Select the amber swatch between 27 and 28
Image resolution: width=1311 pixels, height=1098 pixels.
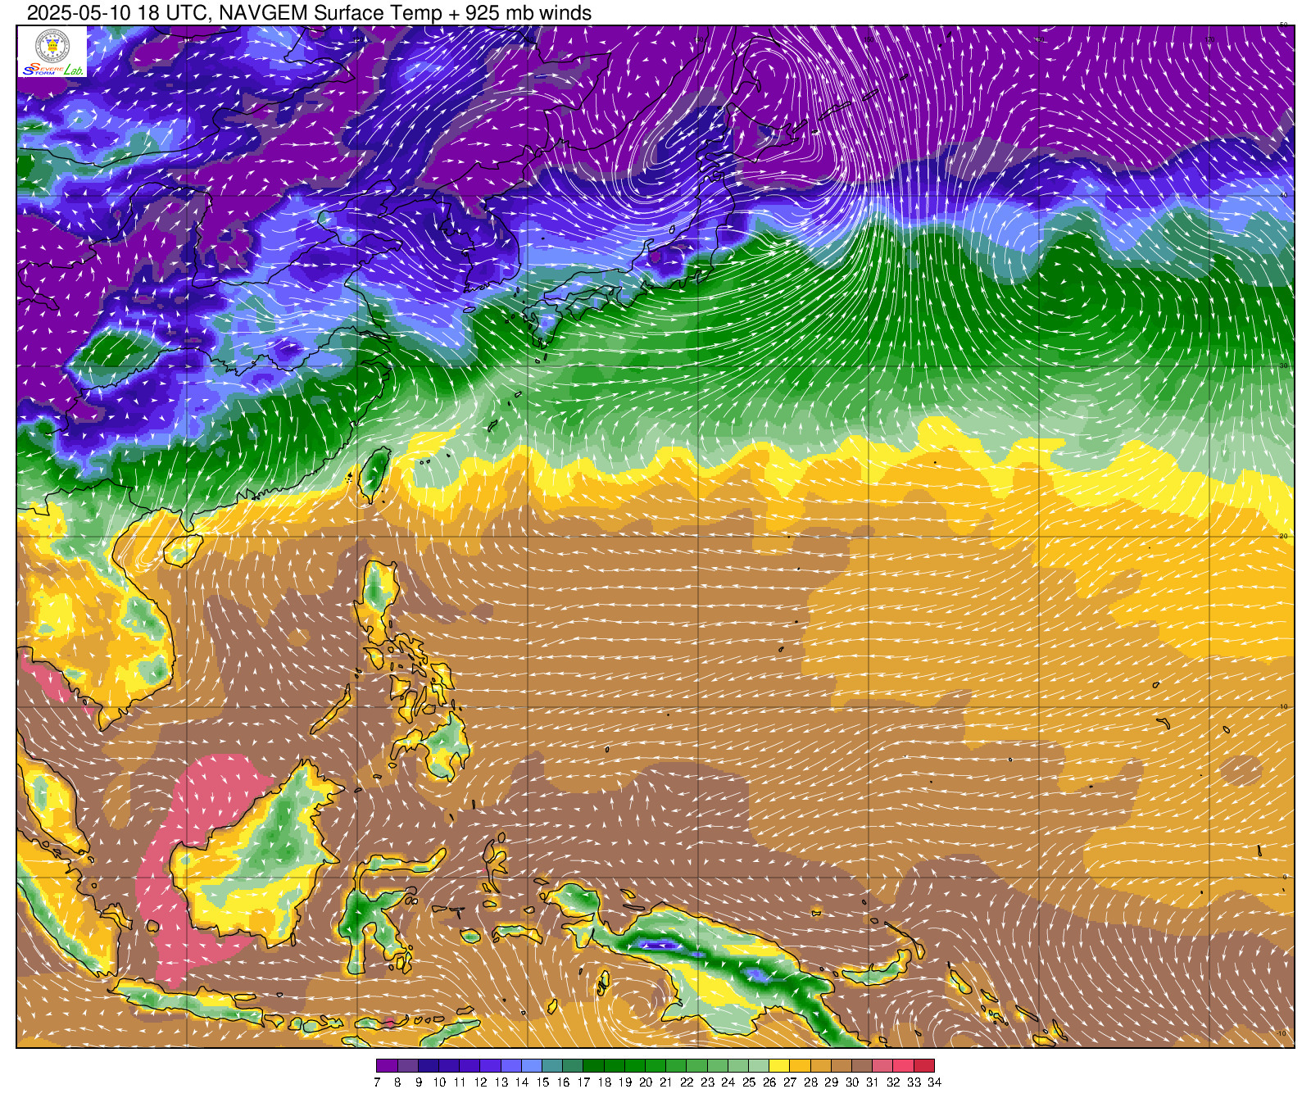click(x=800, y=1066)
